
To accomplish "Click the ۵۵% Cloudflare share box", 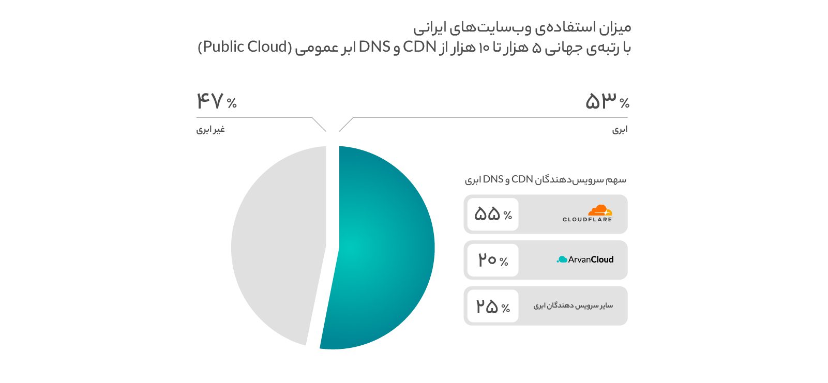I will point(493,215).
